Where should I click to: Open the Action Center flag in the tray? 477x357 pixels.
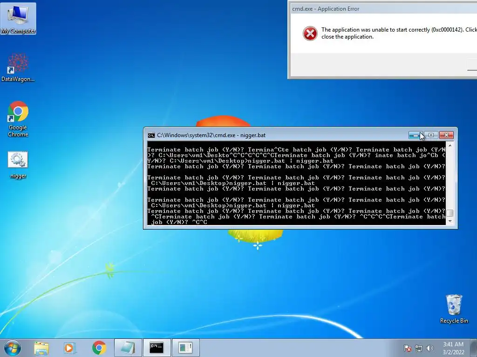[408, 348]
